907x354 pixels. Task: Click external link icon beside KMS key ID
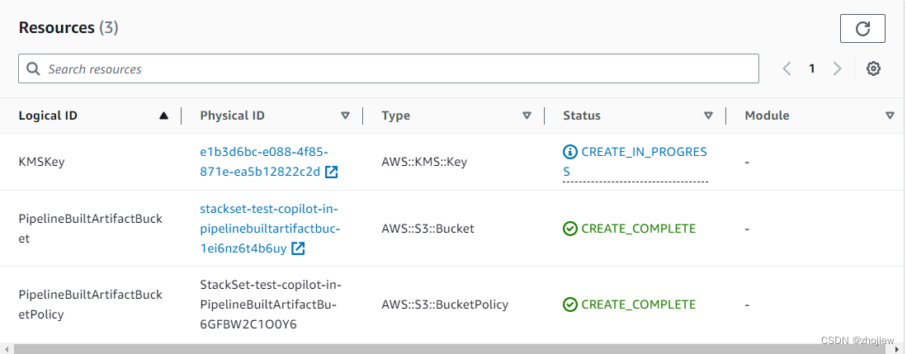tap(331, 172)
